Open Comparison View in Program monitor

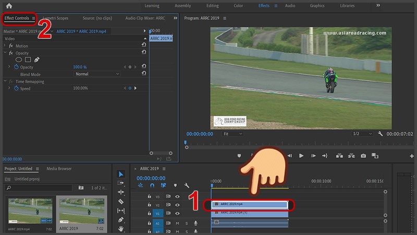[x=375, y=156]
